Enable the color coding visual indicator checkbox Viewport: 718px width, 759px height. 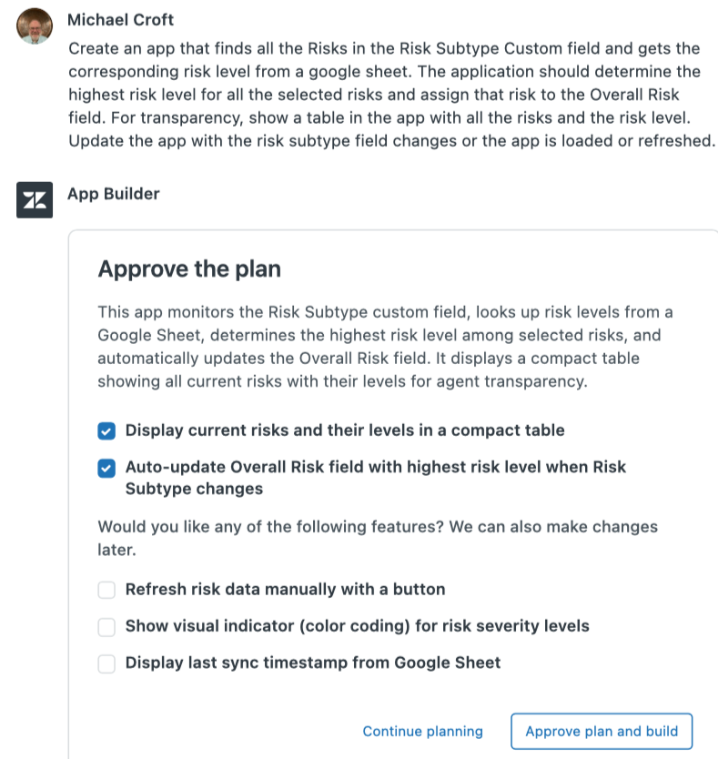[x=106, y=626]
